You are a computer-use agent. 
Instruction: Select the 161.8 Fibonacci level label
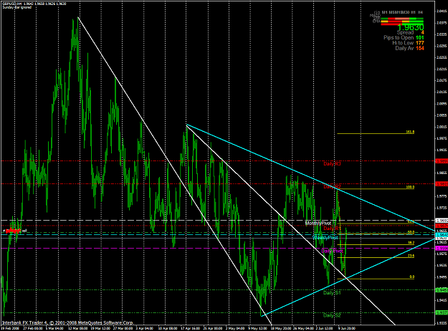pos(410,132)
